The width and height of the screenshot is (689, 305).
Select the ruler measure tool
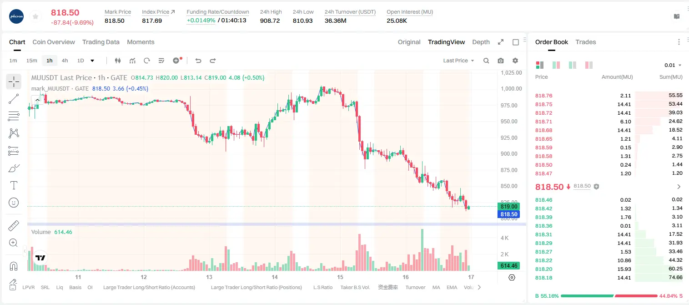(14, 226)
